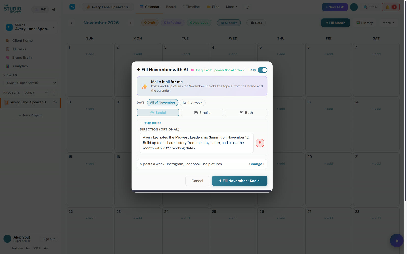
Task: Open Change posting settings link
Action: 256,164
